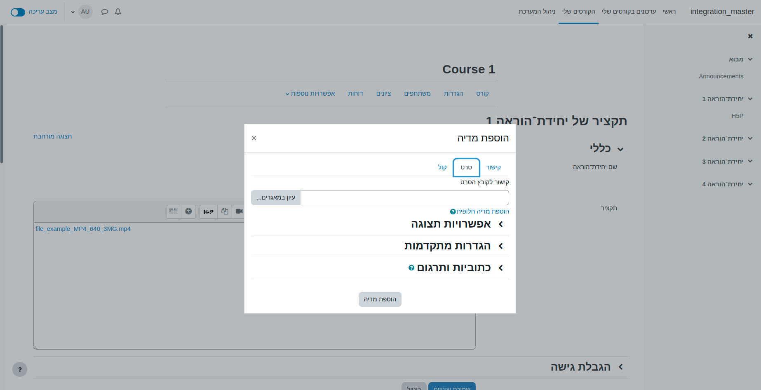The image size is (761, 390).
Task: Open the AU user menu
Action: [x=82, y=12]
